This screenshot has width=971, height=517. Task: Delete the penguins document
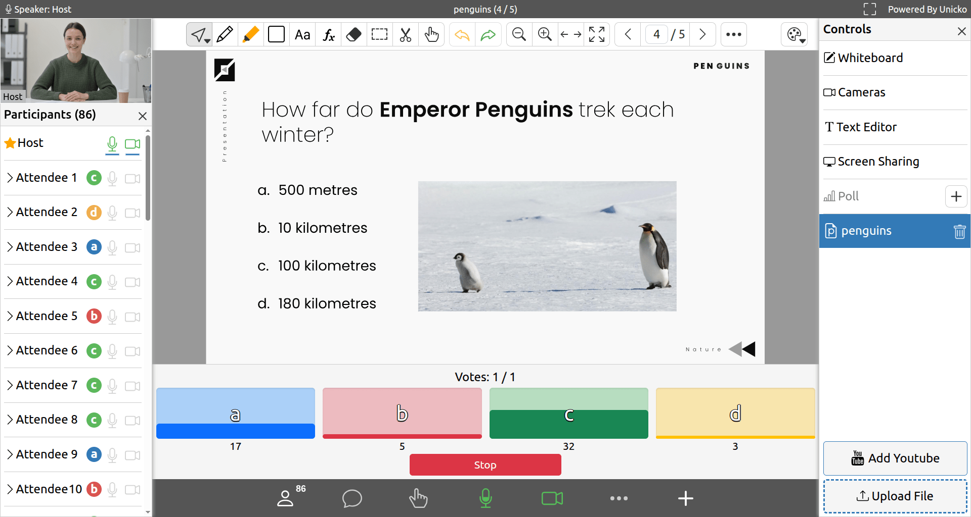coord(959,231)
